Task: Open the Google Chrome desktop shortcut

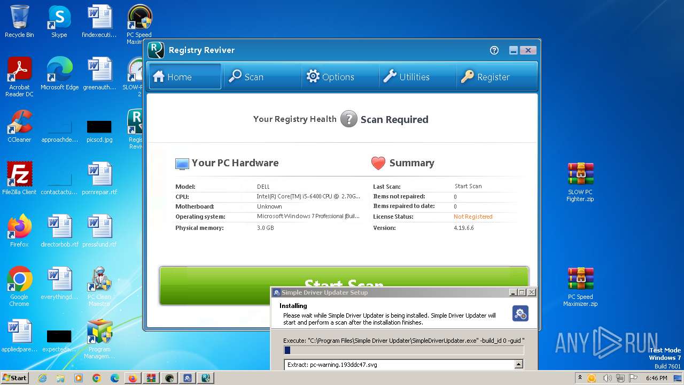Action: click(x=19, y=287)
